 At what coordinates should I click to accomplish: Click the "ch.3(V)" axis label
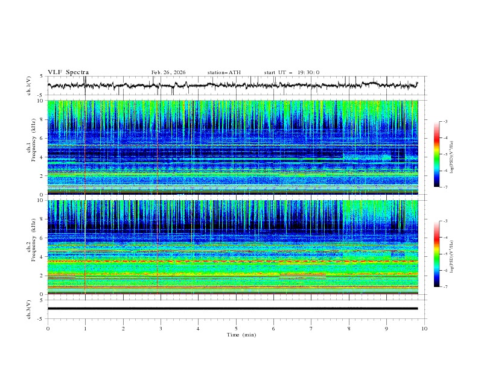point(29,309)
